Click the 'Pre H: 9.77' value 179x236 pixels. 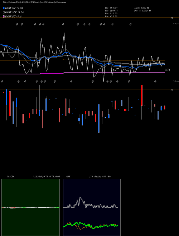coord(111,11)
